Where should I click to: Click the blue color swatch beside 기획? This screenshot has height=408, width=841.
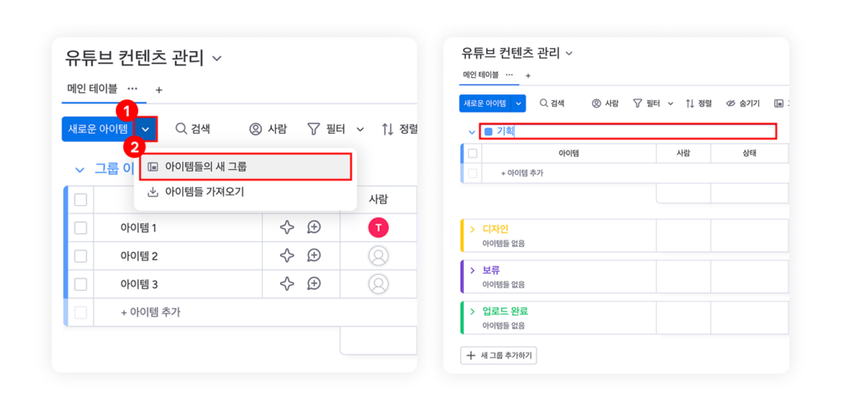[488, 131]
